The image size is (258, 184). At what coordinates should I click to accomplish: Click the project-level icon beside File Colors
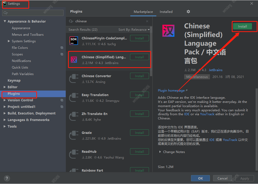pos(62,48)
